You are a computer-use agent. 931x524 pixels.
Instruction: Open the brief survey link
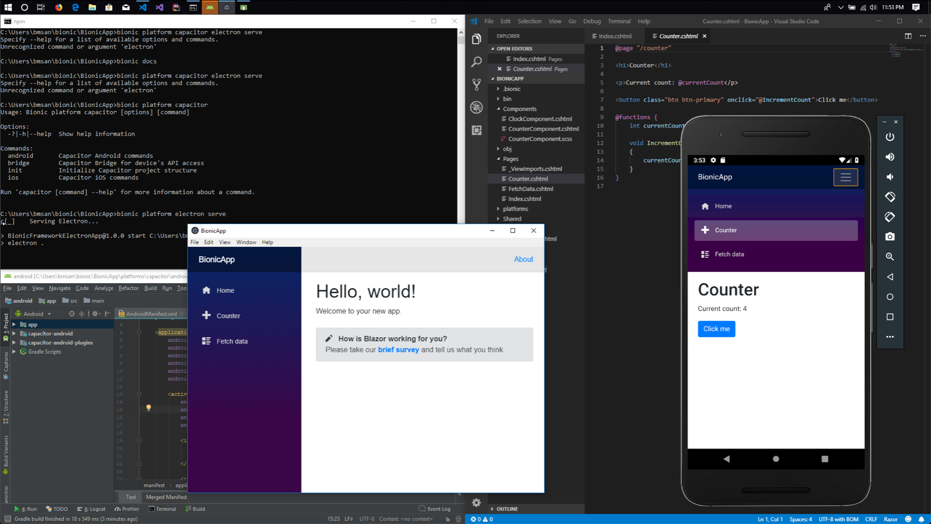click(398, 350)
